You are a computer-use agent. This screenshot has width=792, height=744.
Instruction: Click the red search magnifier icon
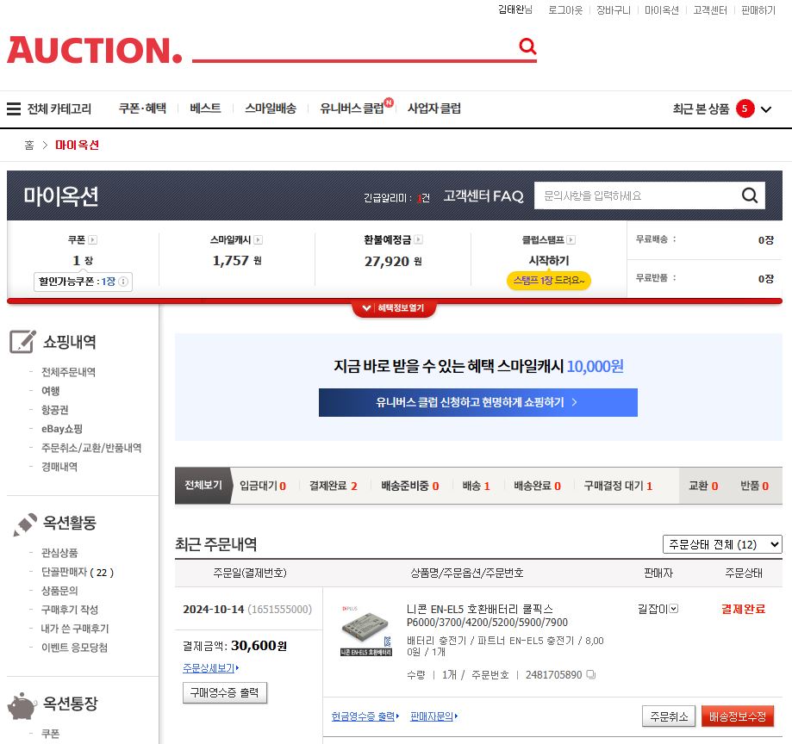pyautogui.click(x=527, y=46)
